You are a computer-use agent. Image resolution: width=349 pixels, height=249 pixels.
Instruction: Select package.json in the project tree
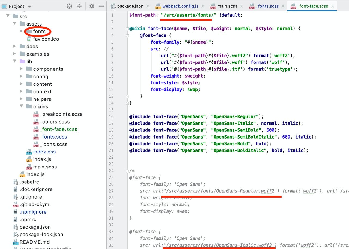[35, 227]
